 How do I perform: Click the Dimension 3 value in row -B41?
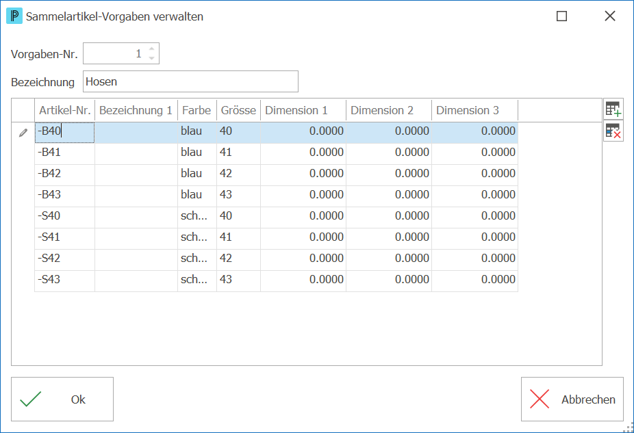click(474, 154)
